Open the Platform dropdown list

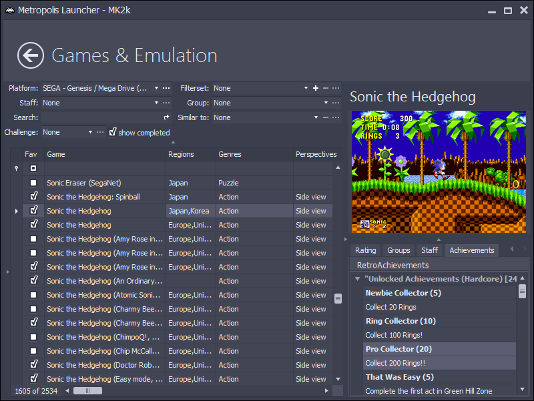pos(156,88)
